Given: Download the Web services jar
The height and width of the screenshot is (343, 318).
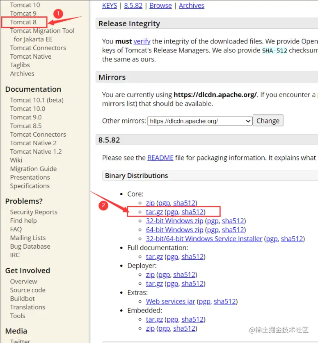Looking at the screenshot, I should (170, 302).
